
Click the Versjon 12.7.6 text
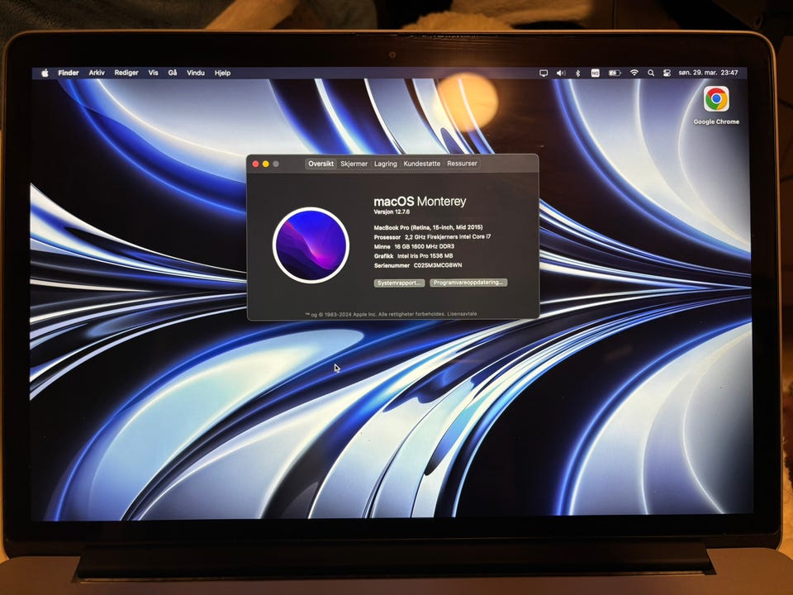tap(392, 212)
